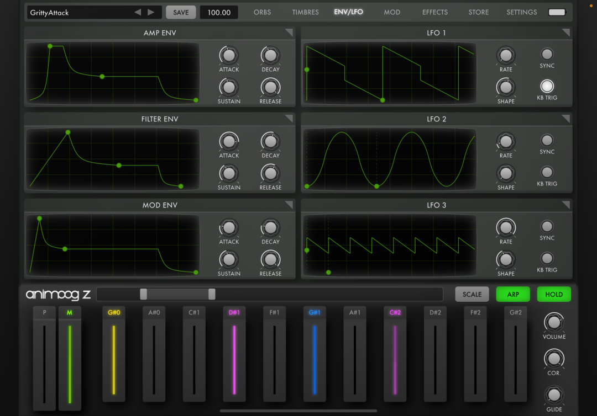597x416 pixels.
Task: Tap the D#1 key strip
Action: pos(234,354)
